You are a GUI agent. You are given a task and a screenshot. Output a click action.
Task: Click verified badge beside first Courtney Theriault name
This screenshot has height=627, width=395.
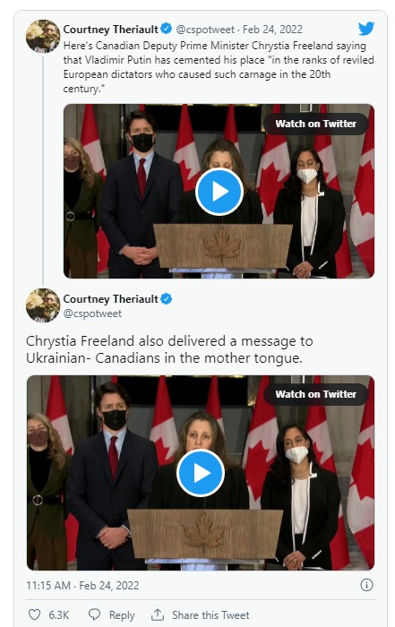(x=167, y=29)
